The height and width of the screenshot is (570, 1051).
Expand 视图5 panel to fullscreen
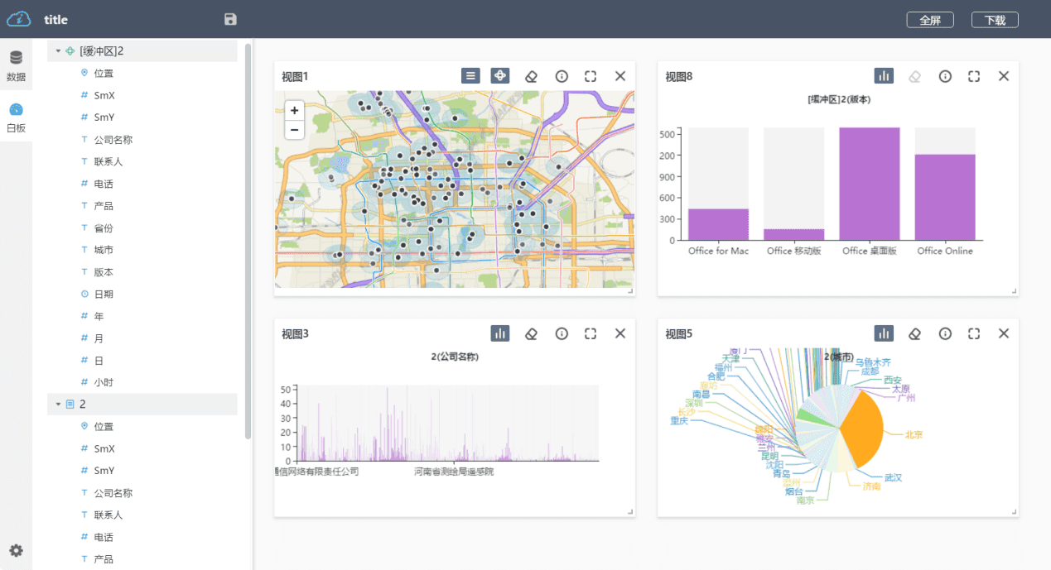coord(974,333)
